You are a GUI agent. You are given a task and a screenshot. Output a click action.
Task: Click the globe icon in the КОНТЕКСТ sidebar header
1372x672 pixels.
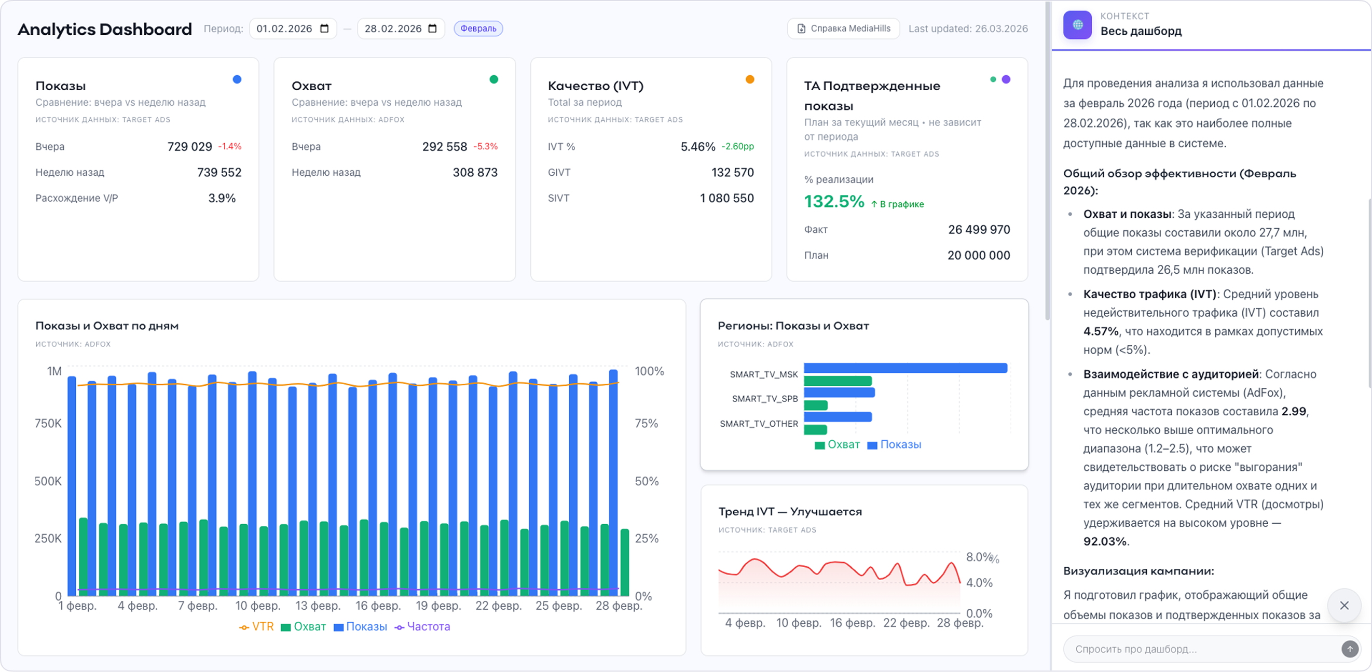1077,25
